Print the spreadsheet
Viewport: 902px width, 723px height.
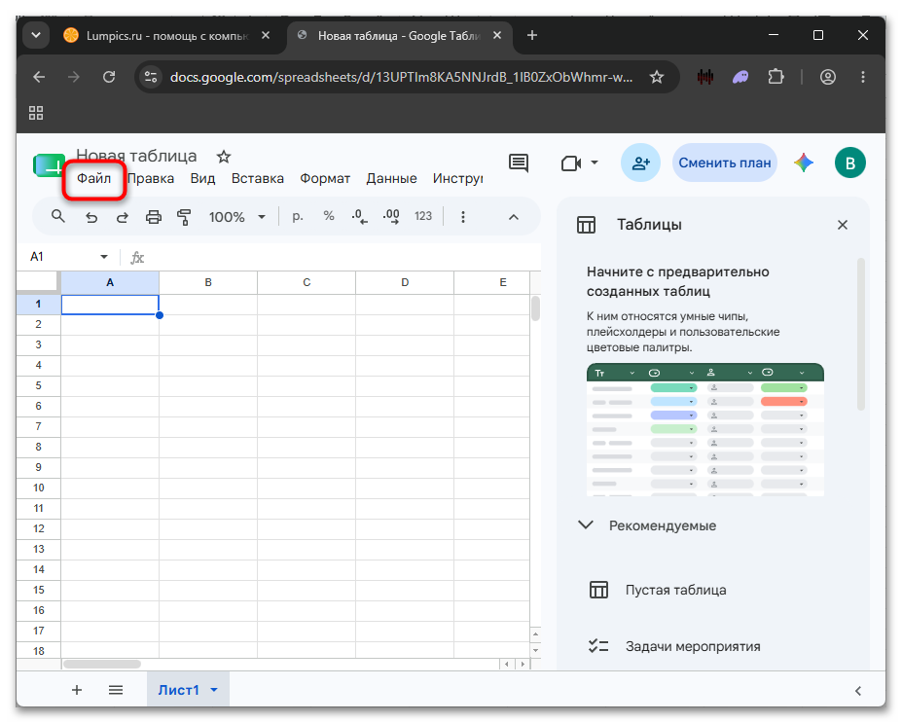pyautogui.click(x=154, y=217)
